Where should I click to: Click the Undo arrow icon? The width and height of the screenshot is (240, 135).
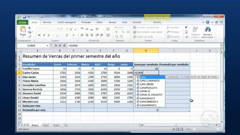(x=28, y=17)
